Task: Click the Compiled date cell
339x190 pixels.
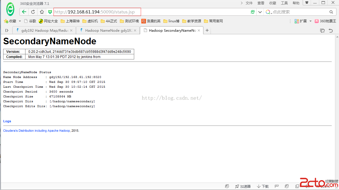Action: 80,57
